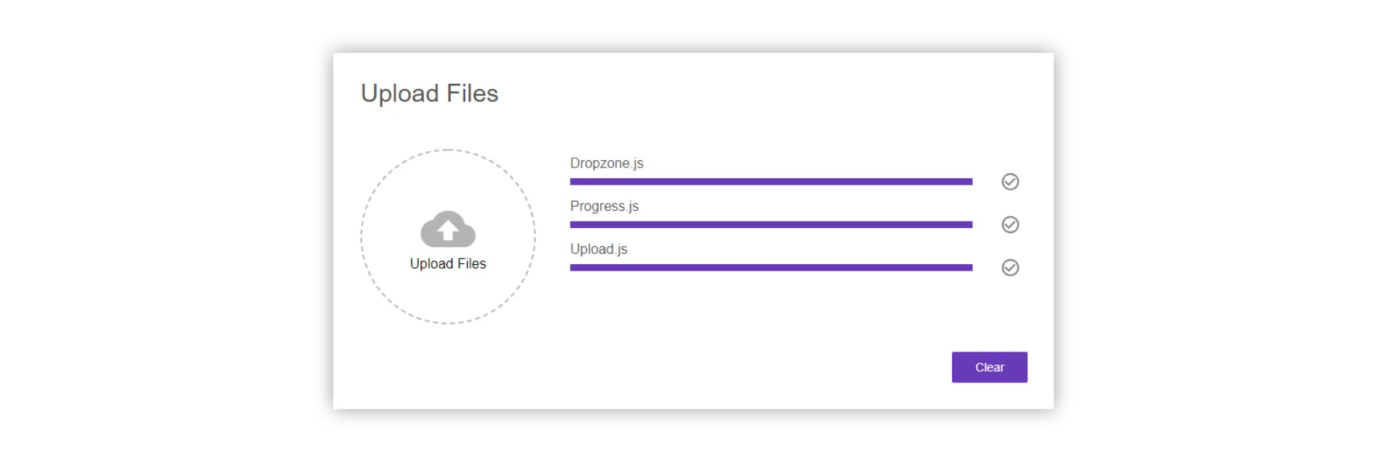Click the checkmark icon next to Progress.js
Image resolution: width=1387 pixels, height=462 pixels.
click(x=1010, y=225)
